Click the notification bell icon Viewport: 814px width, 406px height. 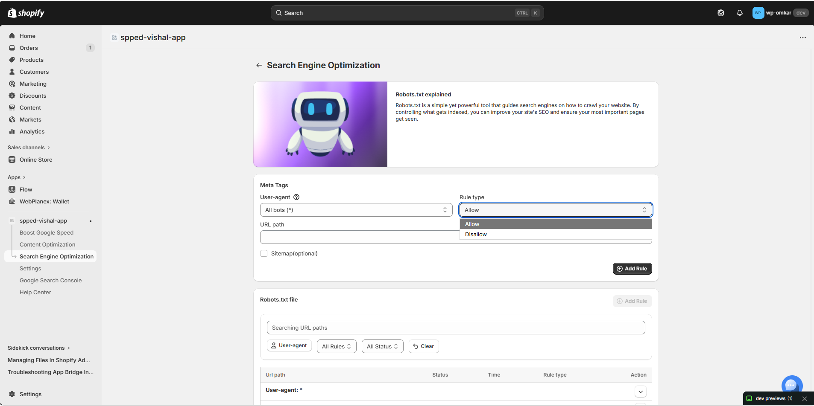pos(739,13)
